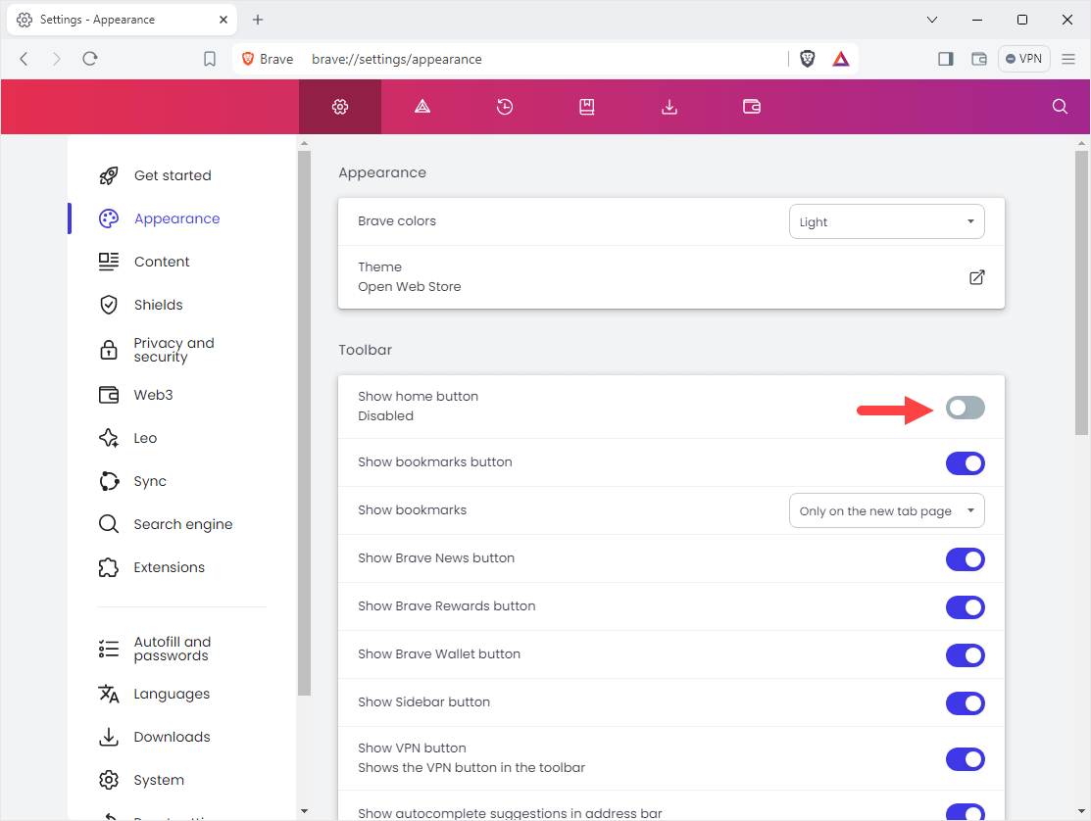Open the Get started settings section
Image resolution: width=1091 pixels, height=821 pixels.
[173, 176]
